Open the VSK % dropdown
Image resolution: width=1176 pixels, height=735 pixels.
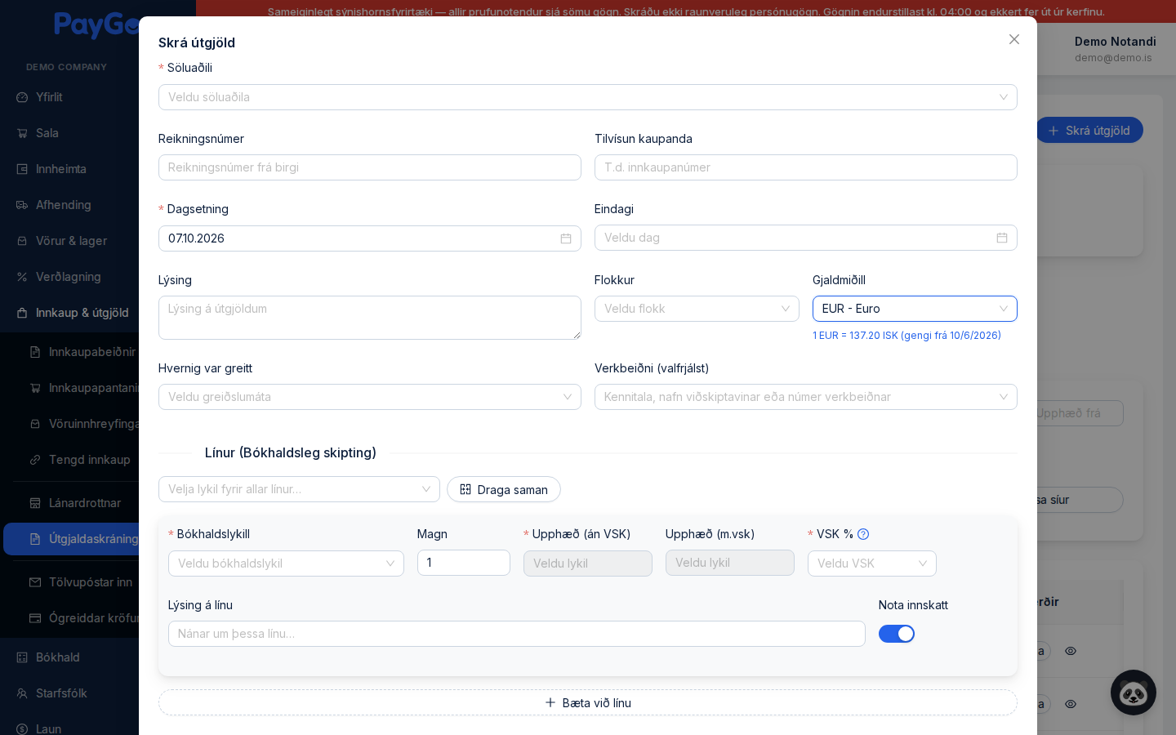coord(872,563)
